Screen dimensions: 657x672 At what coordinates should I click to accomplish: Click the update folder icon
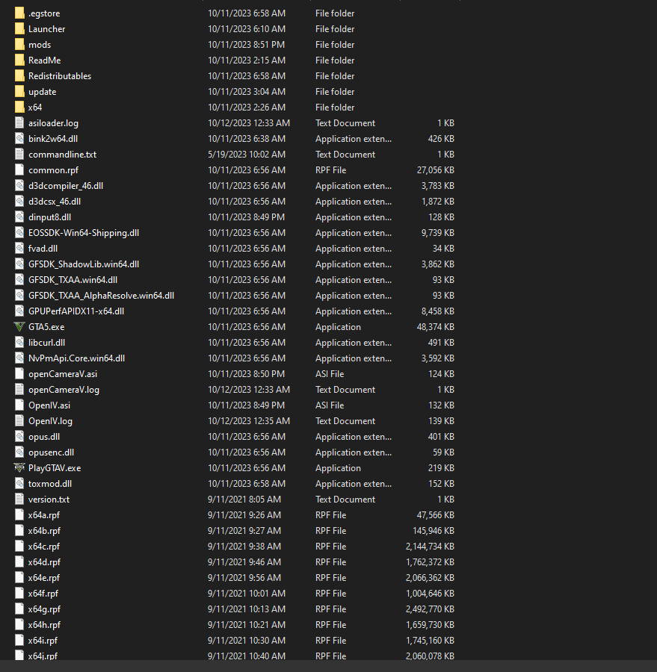coord(19,92)
